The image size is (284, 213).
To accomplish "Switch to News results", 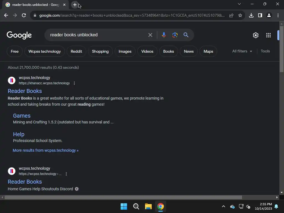I will (x=189, y=51).
